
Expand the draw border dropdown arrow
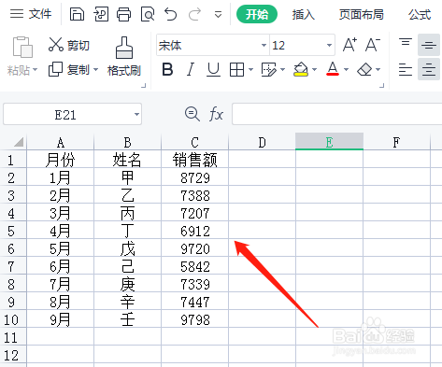point(283,69)
